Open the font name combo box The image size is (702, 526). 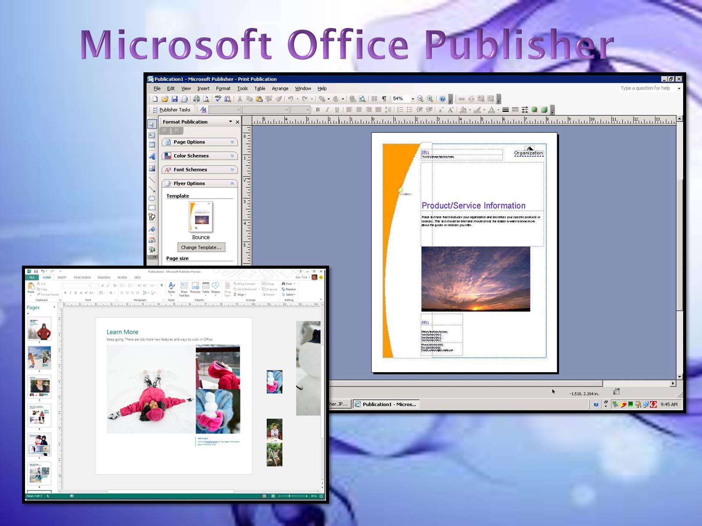(265, 110)
